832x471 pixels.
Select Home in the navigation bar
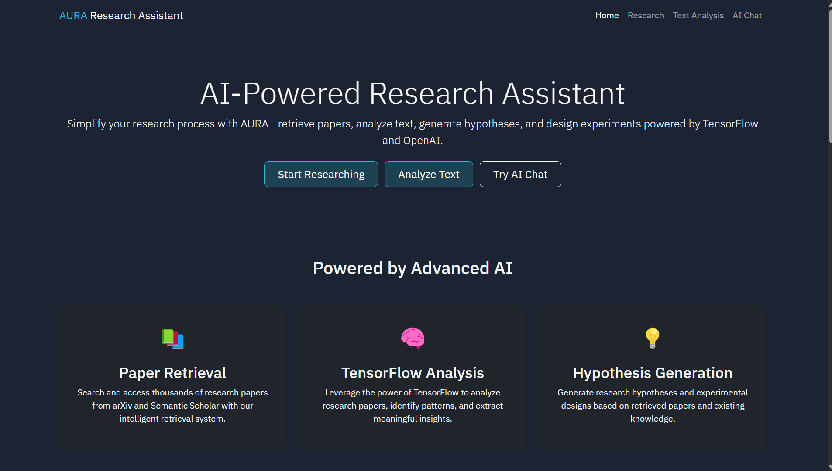607,16
